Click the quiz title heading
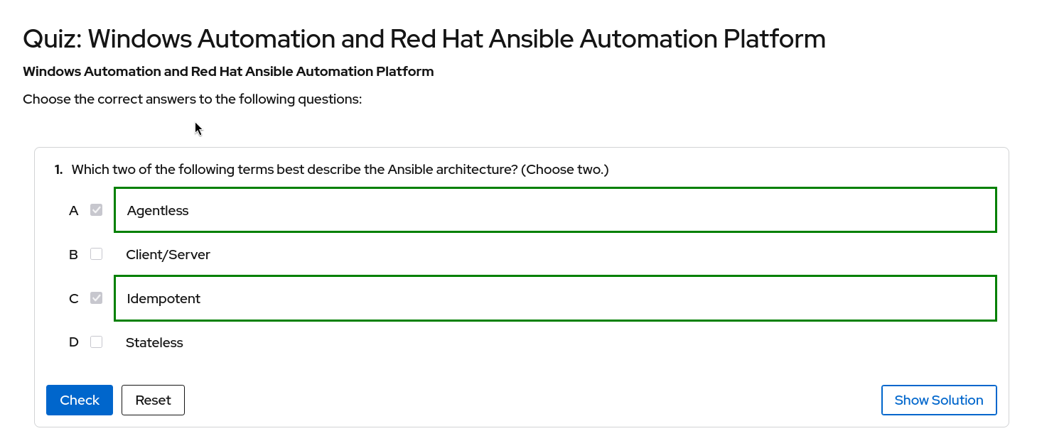 (x=424, y=38)
